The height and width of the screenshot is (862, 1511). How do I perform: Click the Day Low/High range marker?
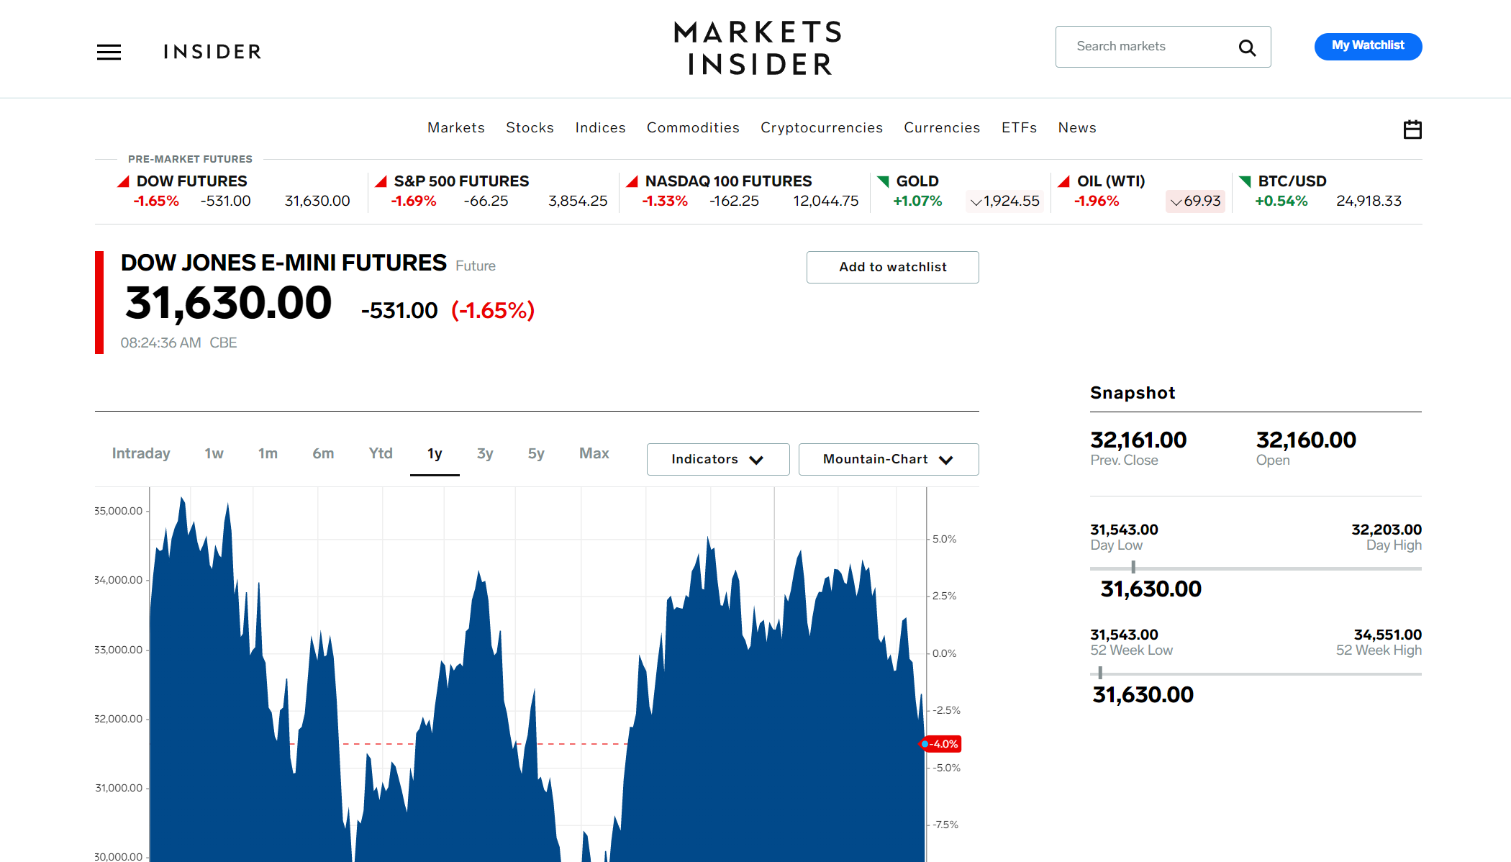(1133, 568)
